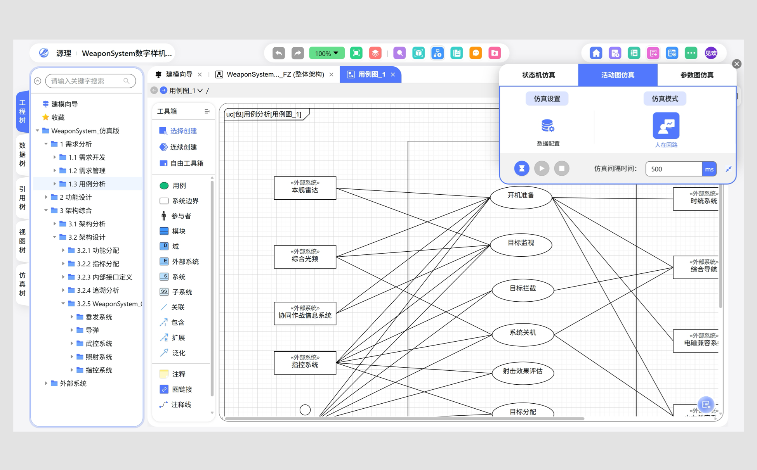Click the redo arrow icon
This screenshot has width=757, height=470.
(x=298, y=53)
